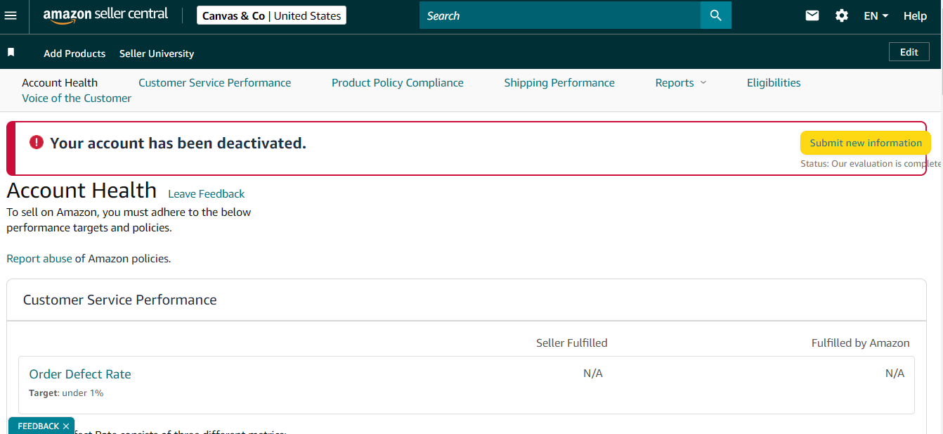Click the search magnifier button
Image resolution: width=943 pixels, height=434 pixels.
point(716,15)
